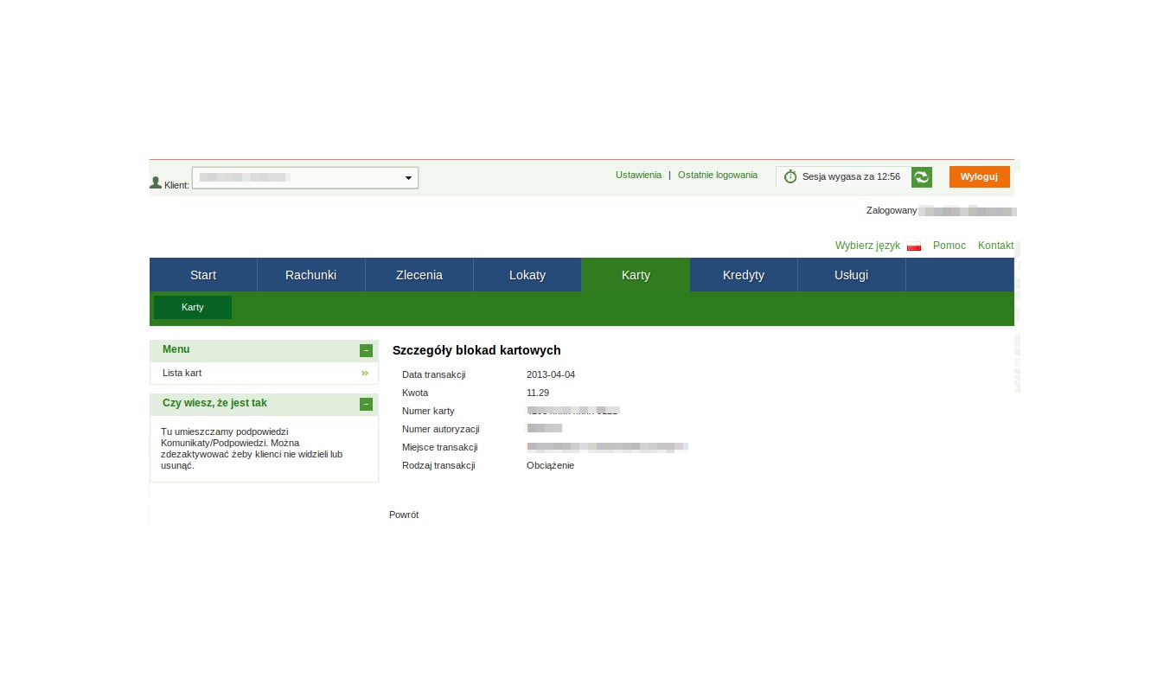
Task: Open the Zlecenia tab
Action: 419,275
